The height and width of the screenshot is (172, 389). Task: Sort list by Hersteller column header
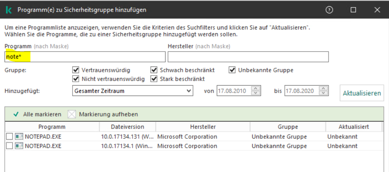(203, 127)
